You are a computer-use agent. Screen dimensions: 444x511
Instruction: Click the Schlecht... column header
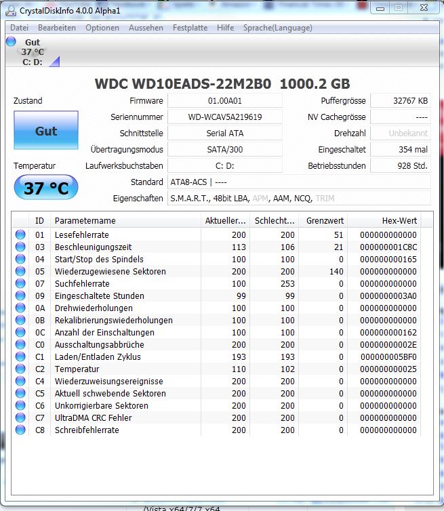click(274, 221)
